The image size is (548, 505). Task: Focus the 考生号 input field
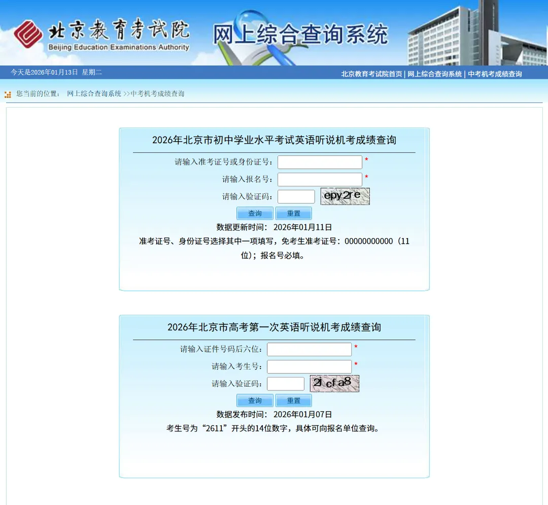[310, 366]
